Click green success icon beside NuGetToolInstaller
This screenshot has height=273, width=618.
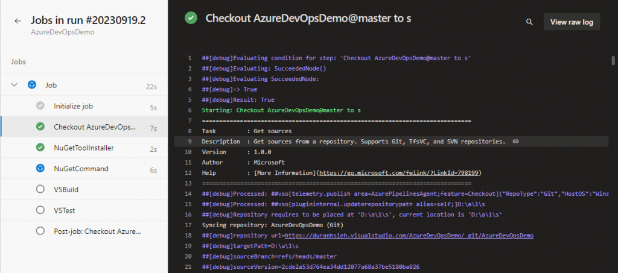coord(40,148)
